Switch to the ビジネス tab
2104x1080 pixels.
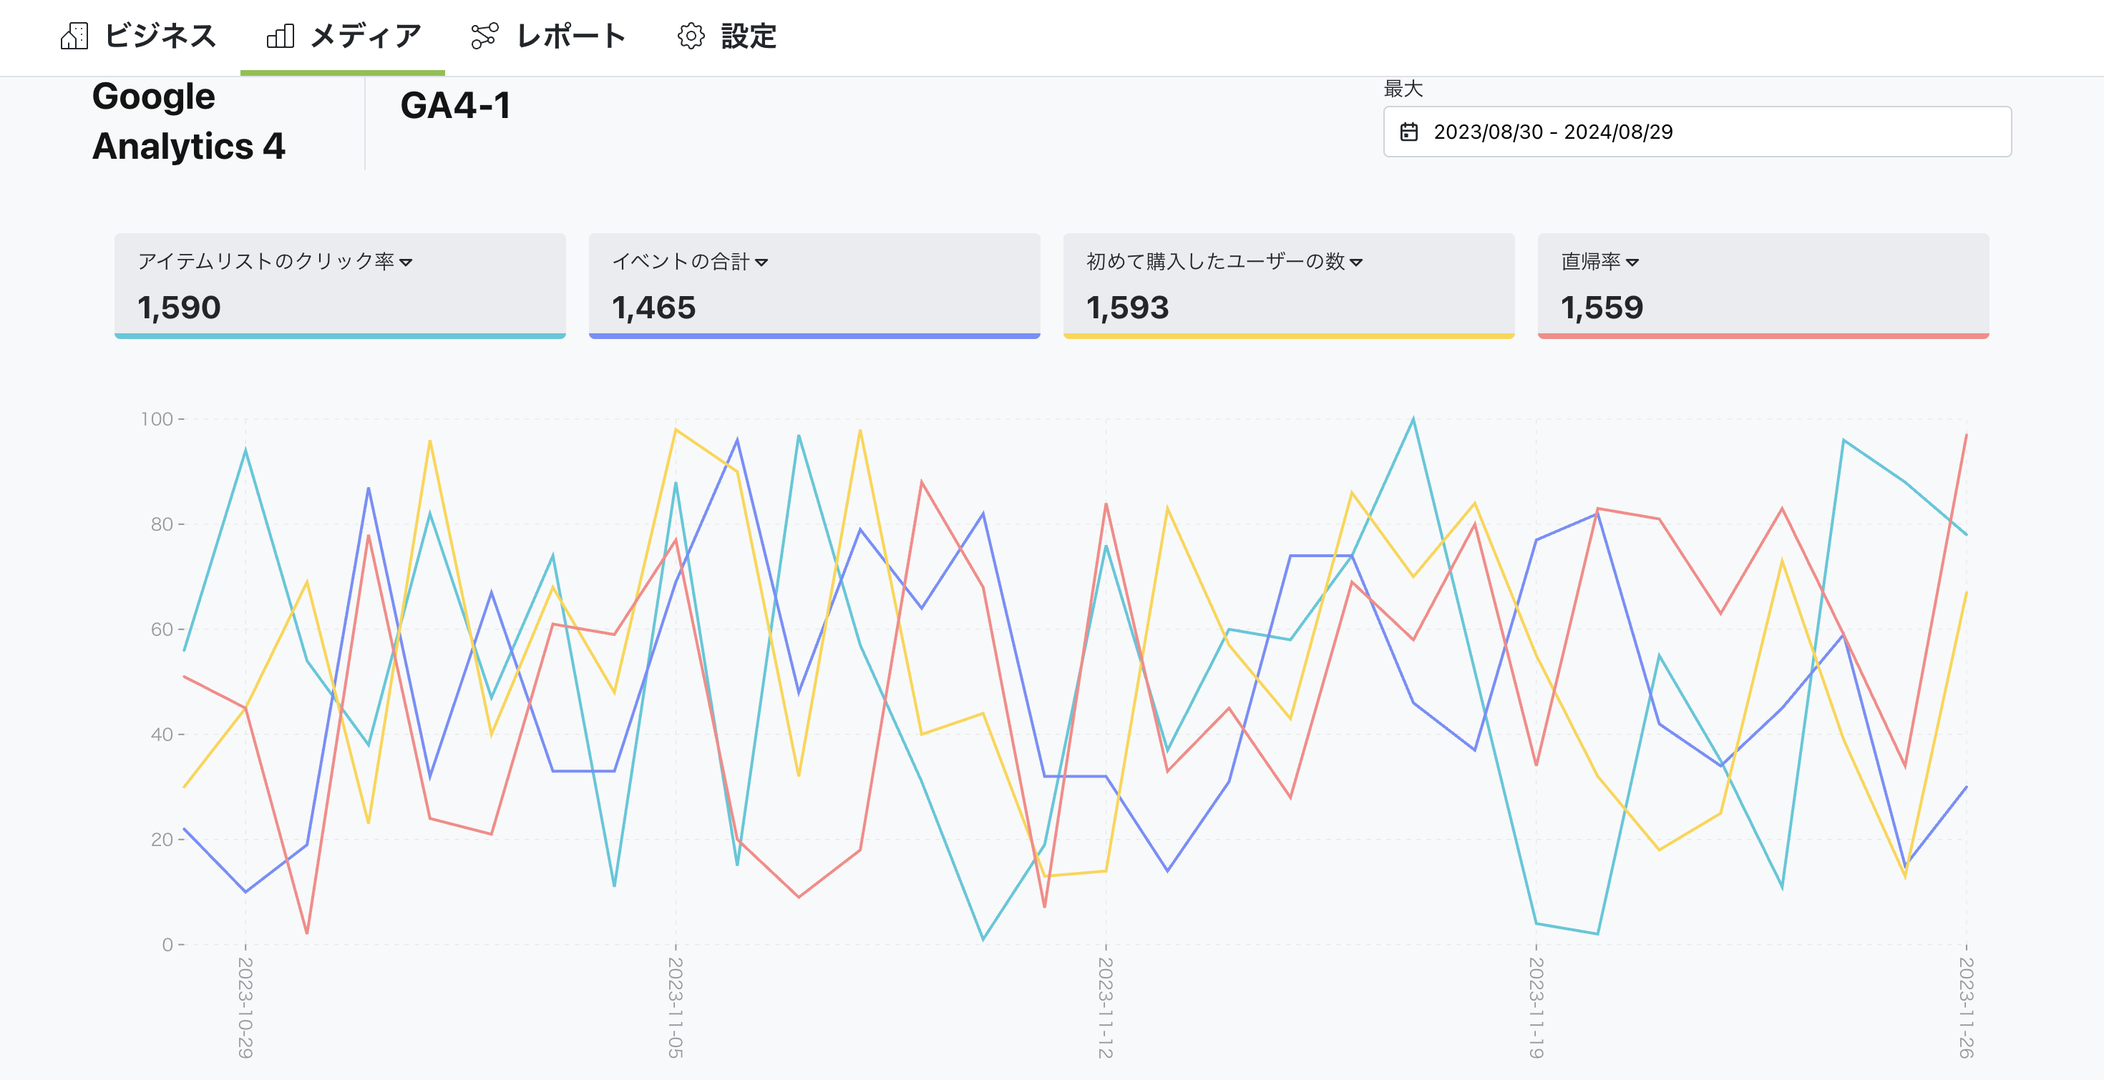(x=160, y=36)
